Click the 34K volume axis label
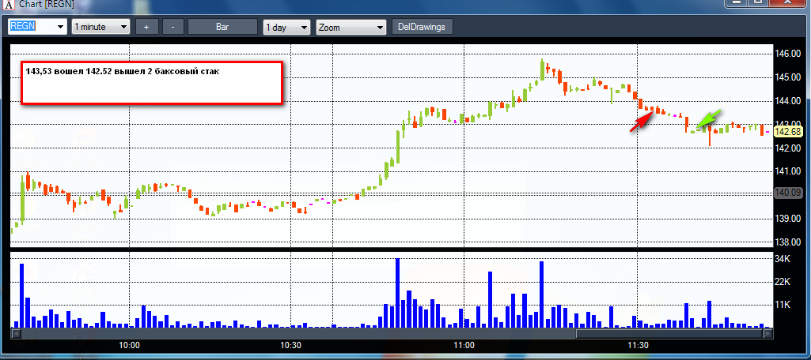 783,258
